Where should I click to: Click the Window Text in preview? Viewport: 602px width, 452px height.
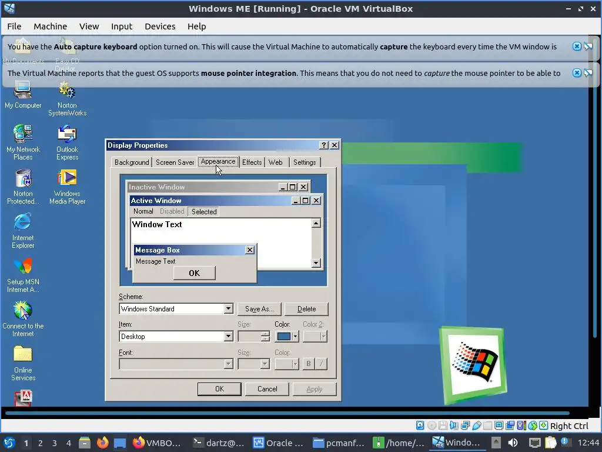pyautogui.click(x=157, y=224)
